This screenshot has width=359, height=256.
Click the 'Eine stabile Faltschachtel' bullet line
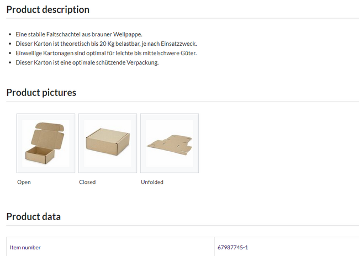point(79,34)
